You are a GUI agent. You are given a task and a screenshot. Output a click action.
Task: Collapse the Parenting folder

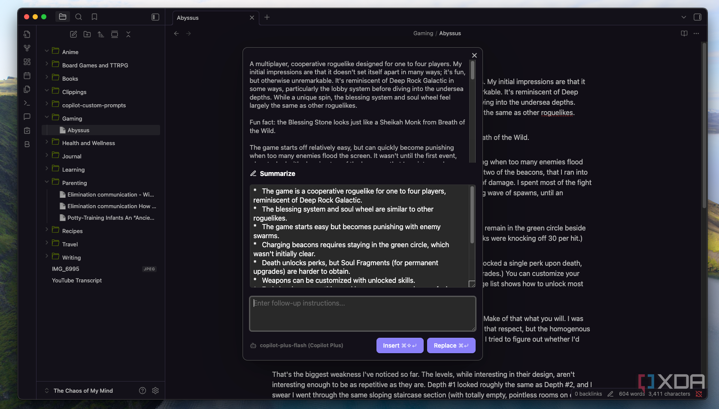pyautogui.click(x=47, y=182)
